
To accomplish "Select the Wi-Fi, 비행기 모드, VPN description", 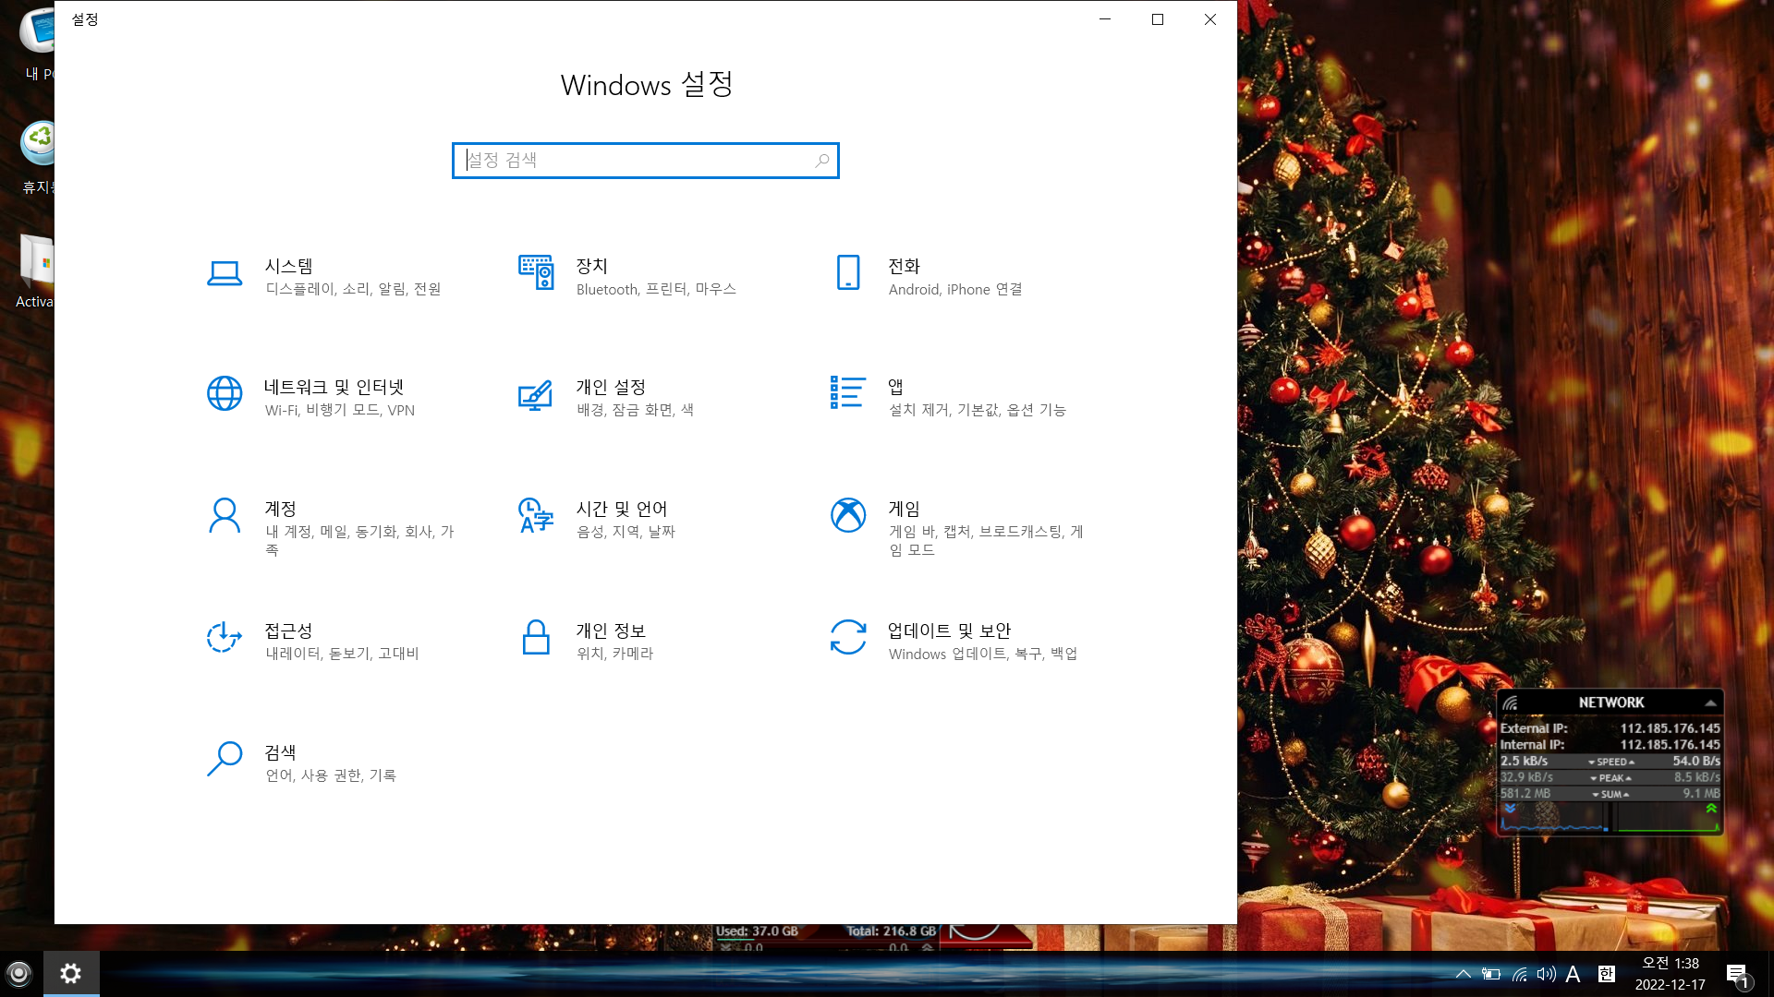I will 340,411.
